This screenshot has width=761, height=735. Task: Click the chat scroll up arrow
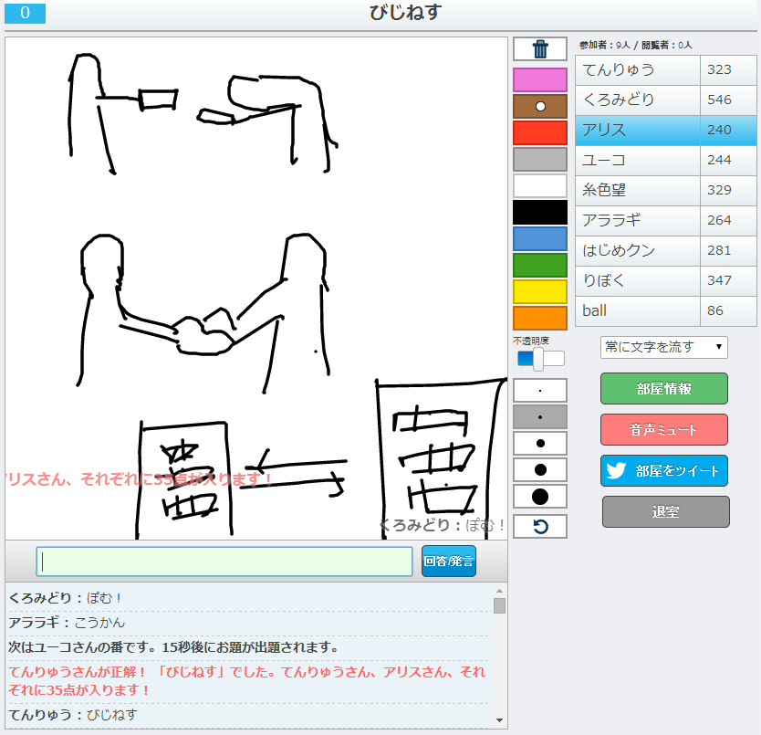click(x=499, y=591)
